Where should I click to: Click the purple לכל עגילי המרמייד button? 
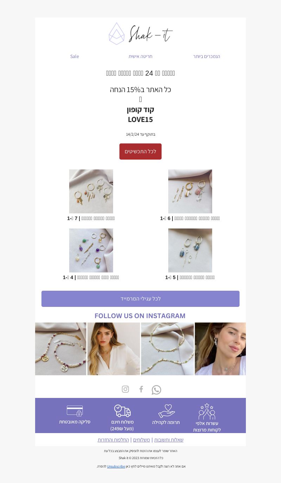(x=140, y=299)
